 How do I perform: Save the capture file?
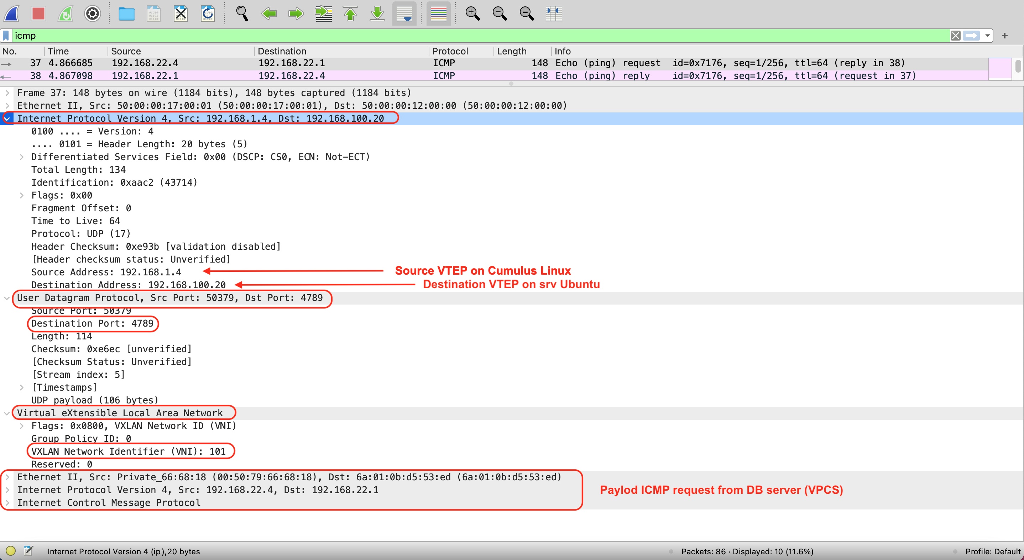(153, 14)
